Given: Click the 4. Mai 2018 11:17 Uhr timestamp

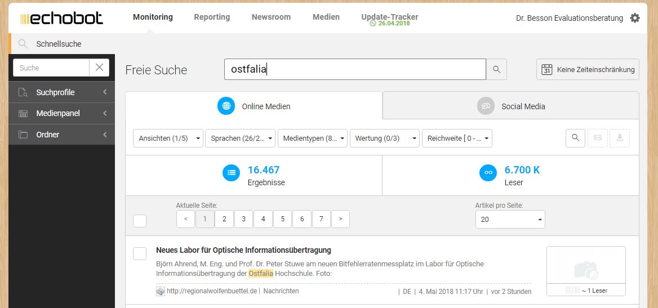Looking at the screenshot, I should 450,291.
